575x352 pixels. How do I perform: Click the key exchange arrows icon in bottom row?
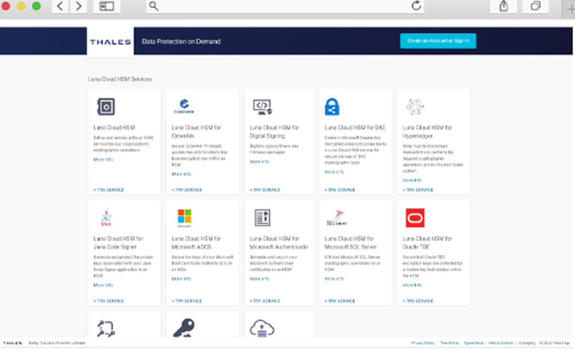pos(106,328)
